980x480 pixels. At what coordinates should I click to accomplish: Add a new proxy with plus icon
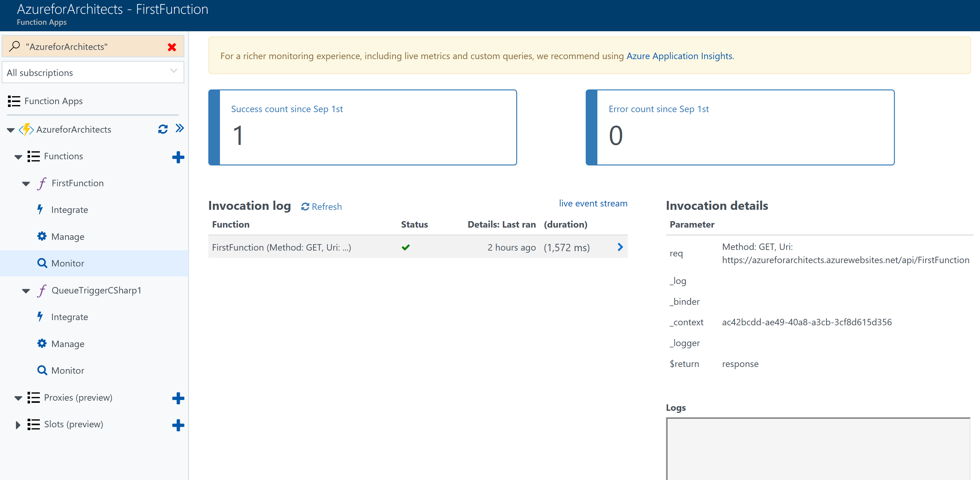click(x=178, y=398)
